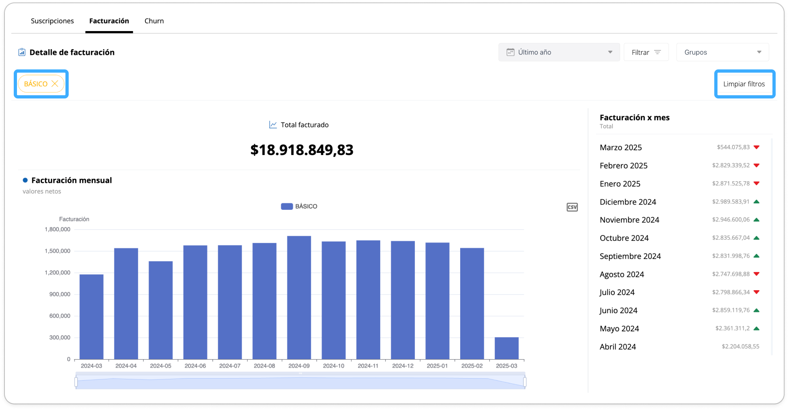The height and width of the screenshot is (410, 789).
Task: Open the Último año date range dropdown
Action: click(559, 52)
